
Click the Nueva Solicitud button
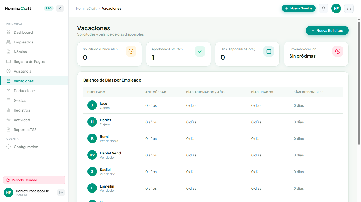point(327,31)
